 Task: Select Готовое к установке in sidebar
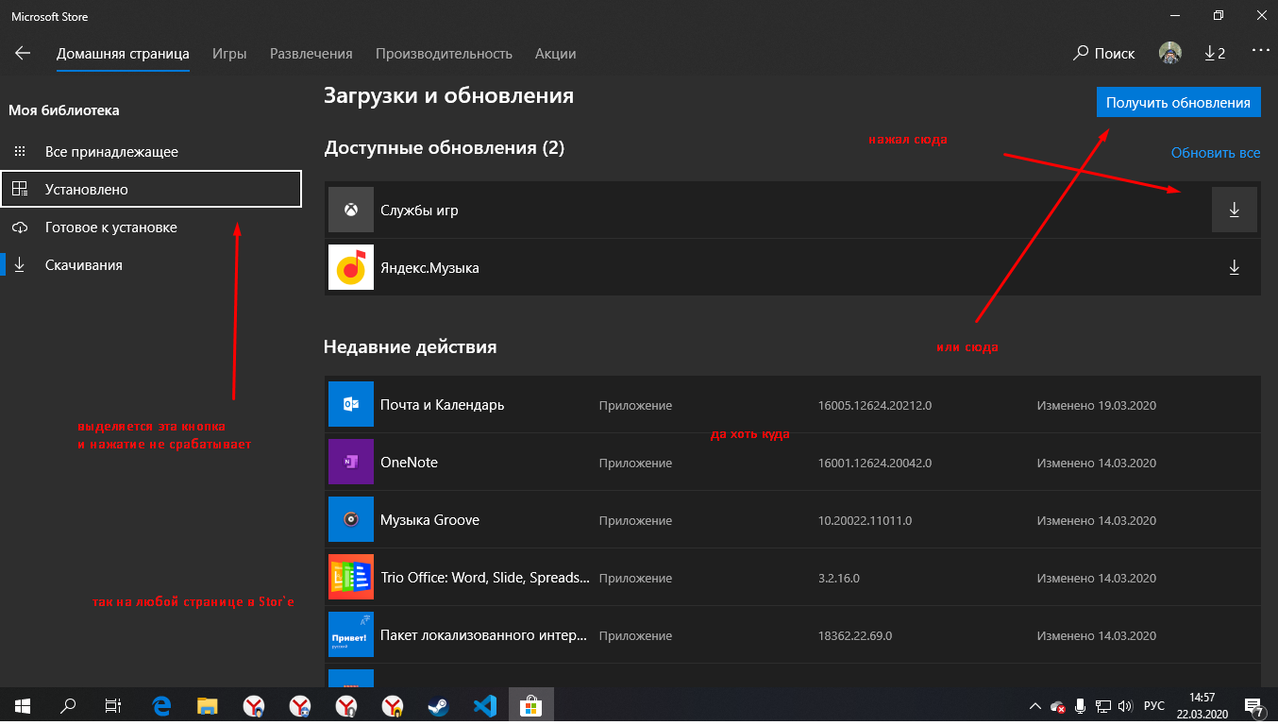[x=151, y=228]
